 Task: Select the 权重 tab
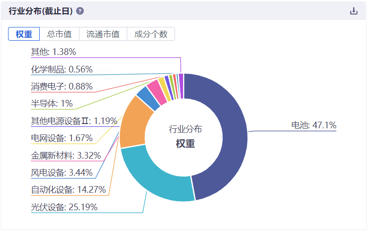point(24,34)
